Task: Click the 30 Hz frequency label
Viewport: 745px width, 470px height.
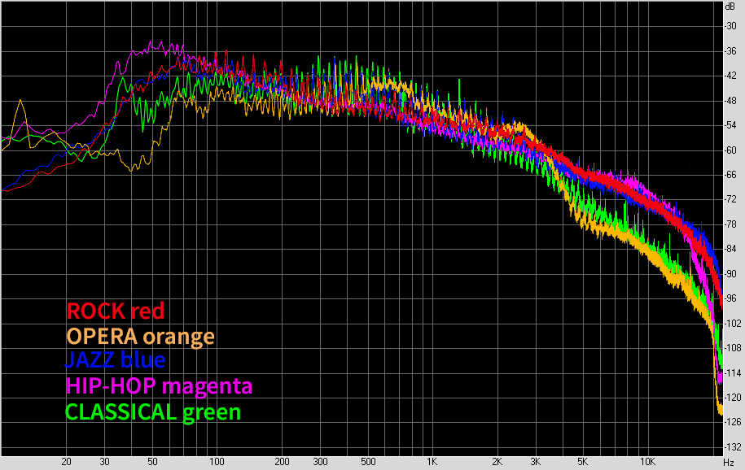Action: click(104, 461)
